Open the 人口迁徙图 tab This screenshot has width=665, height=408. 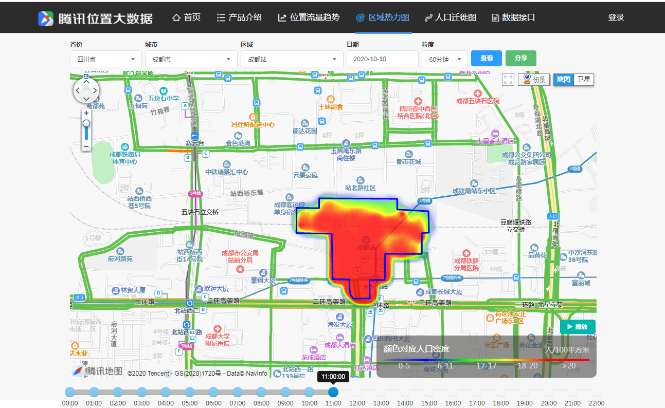pos(451,17)
